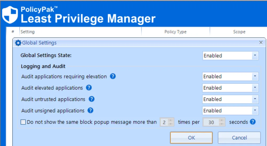Sort by the Policy Type column

tap(175, 32)
